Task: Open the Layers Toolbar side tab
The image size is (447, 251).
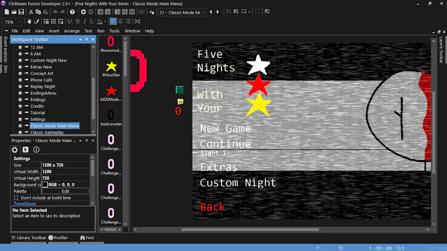Action: point(441,50)
